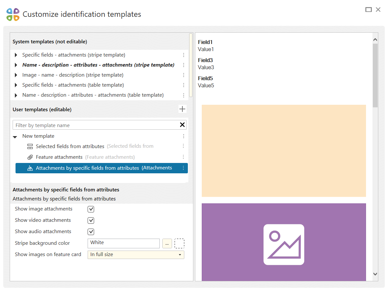This screenshot has height=291, width=388.
Task: Click the Attachments by specific fields row icon
Action: (x=30, y=168)
